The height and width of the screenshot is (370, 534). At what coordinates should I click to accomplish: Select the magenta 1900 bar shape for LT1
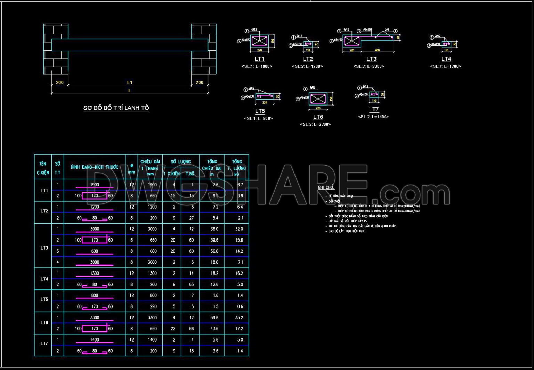click(94, 187)
